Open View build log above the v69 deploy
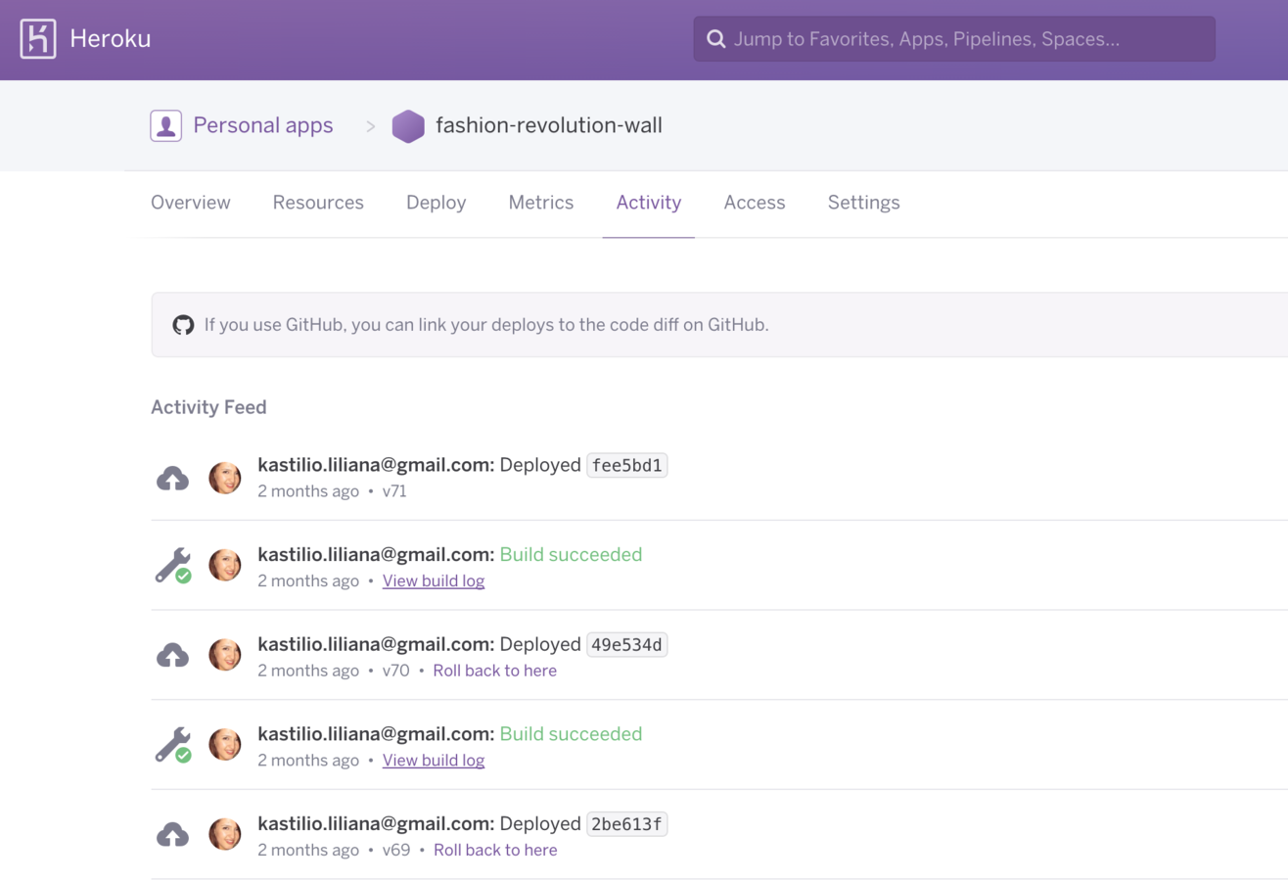Viewport: 1288px width, 881px height. 434,760
